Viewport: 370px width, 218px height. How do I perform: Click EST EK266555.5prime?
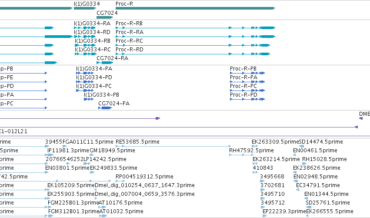[x=330, y=211]
